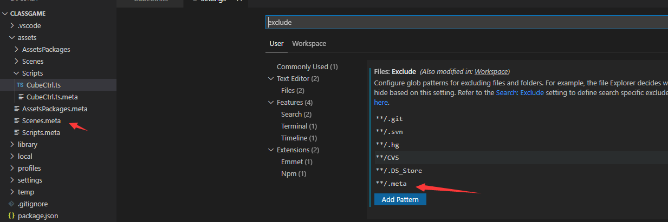Expand the library folder
The height and width of the screenshot is (222, 668).
[x=12, y=144]
